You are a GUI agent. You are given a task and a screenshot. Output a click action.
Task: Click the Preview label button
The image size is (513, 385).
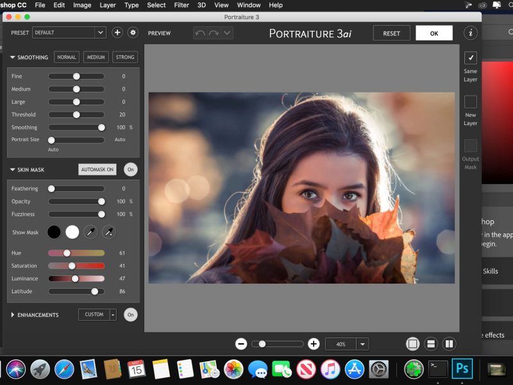159,33
